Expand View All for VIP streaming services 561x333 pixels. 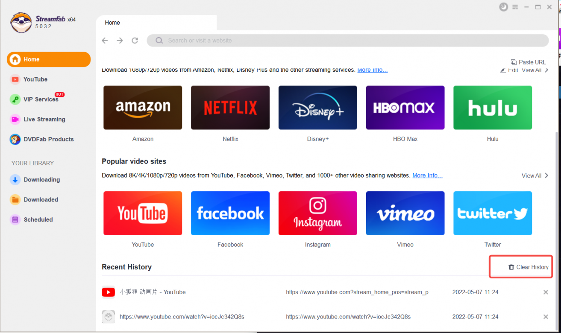click(535, 70)
